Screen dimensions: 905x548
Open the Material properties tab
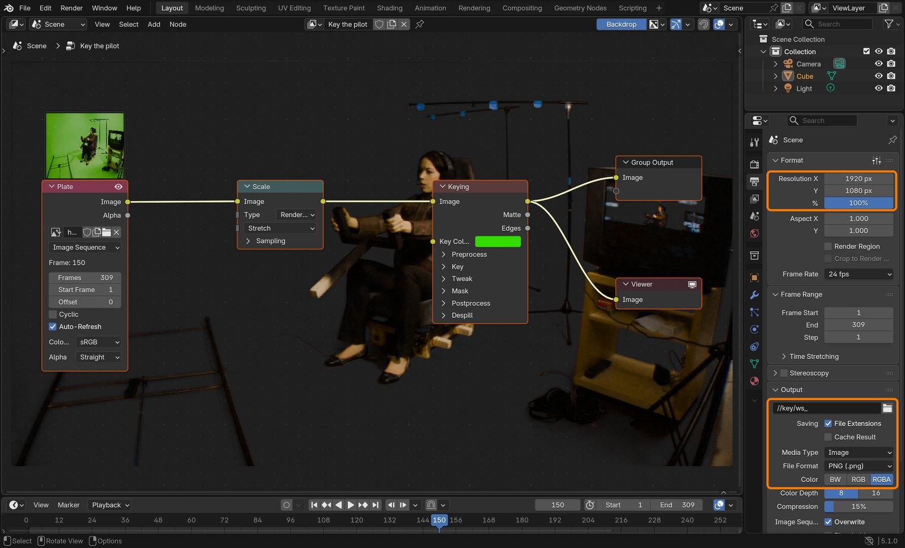pos(755,381)
